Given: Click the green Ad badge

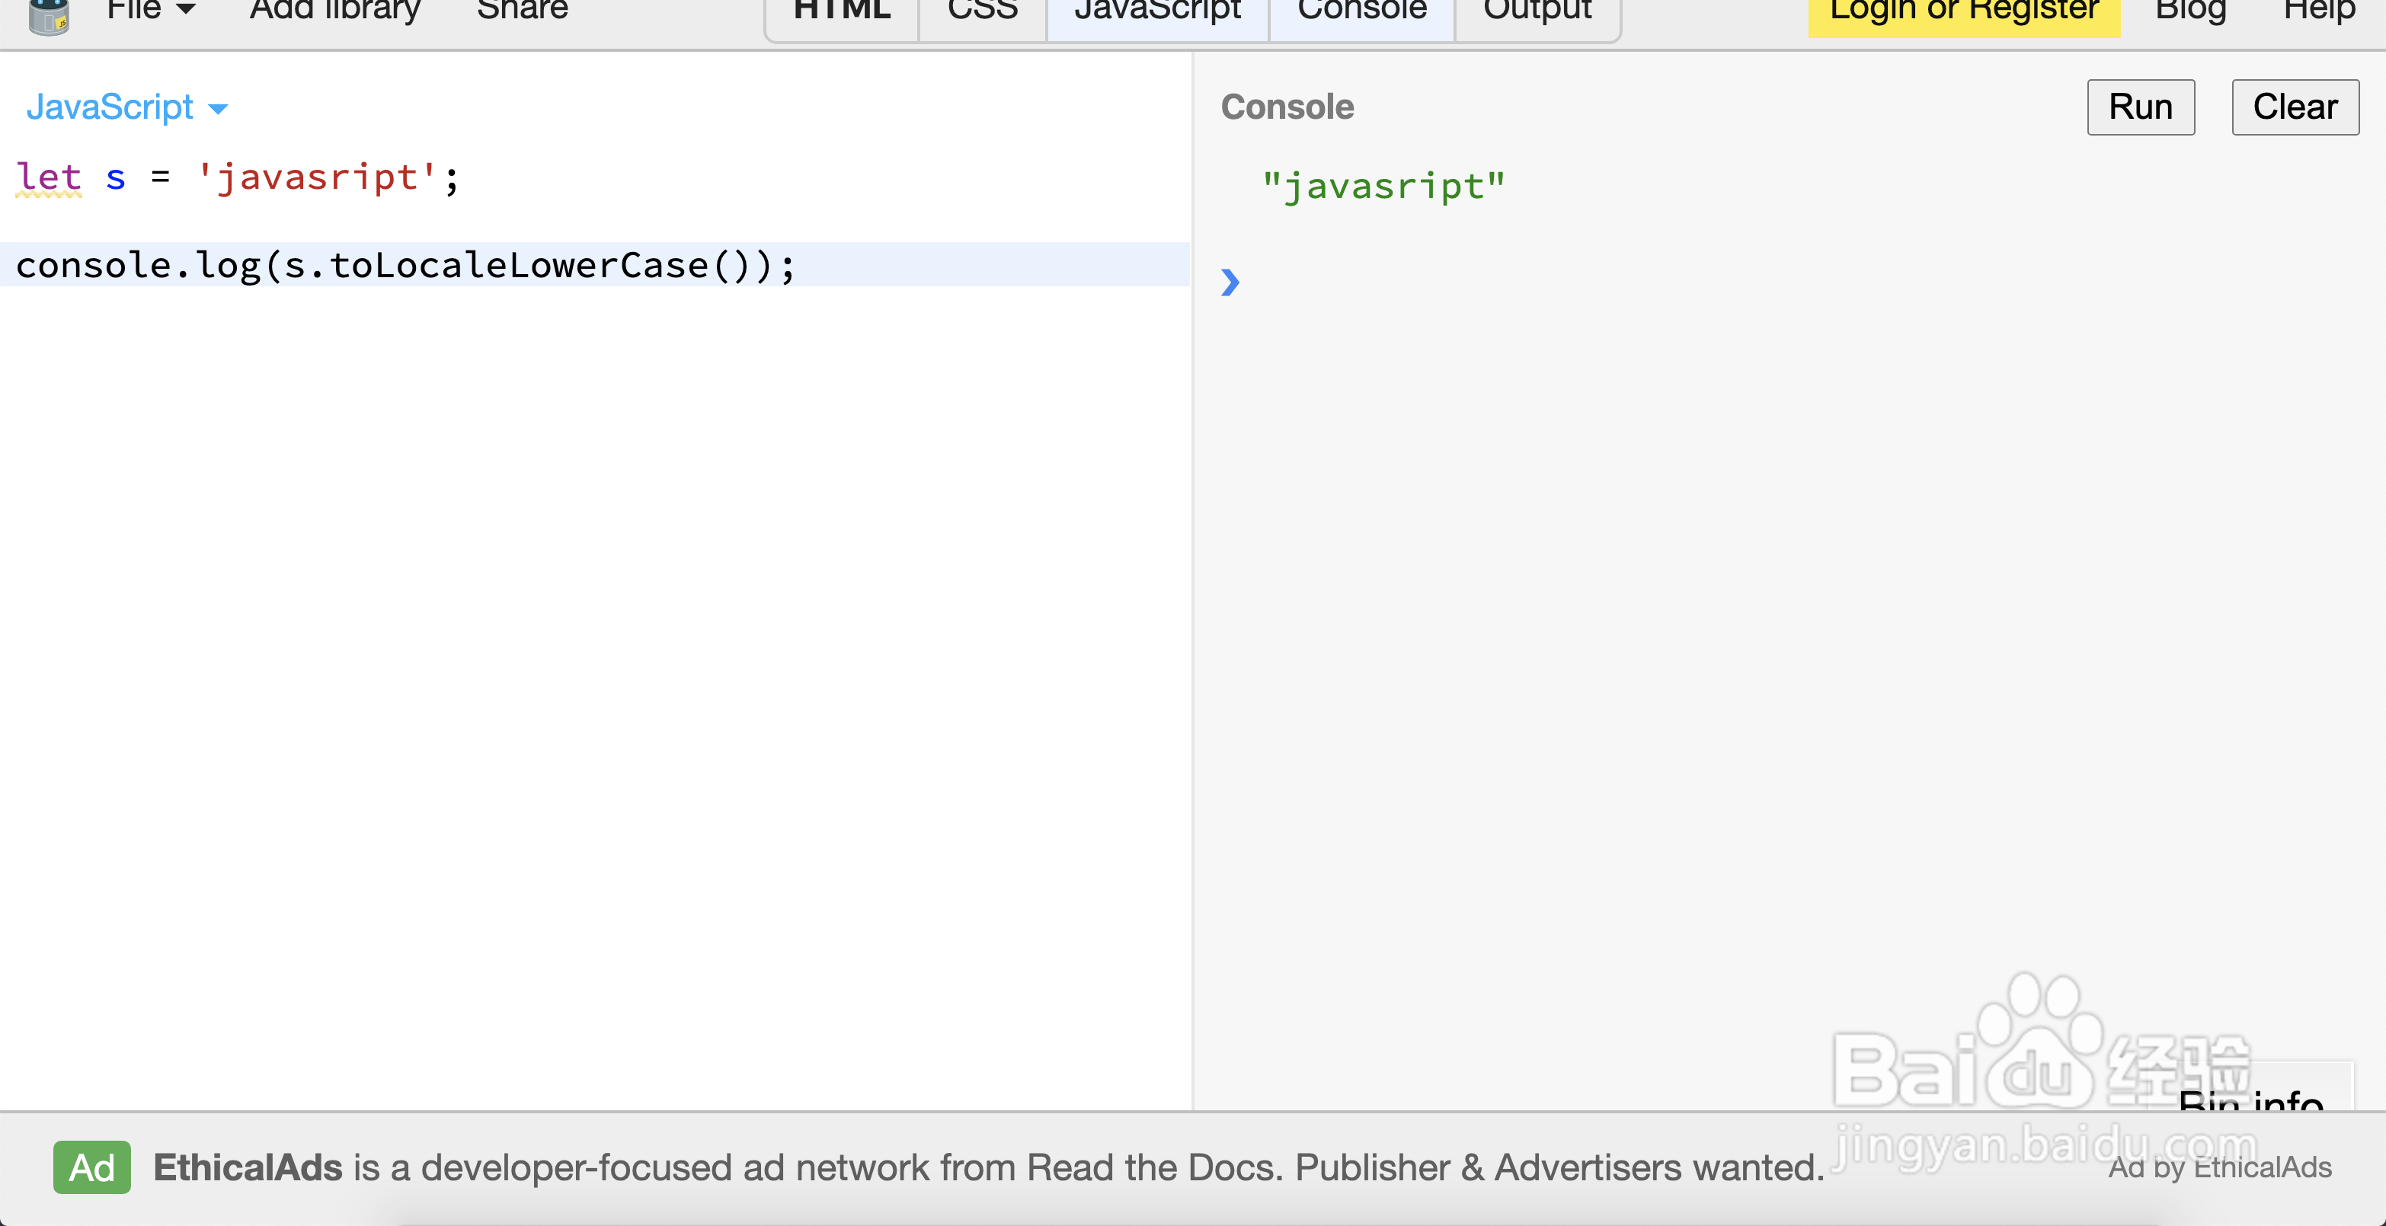Looking at the screenshot, I should (91, 1167).
